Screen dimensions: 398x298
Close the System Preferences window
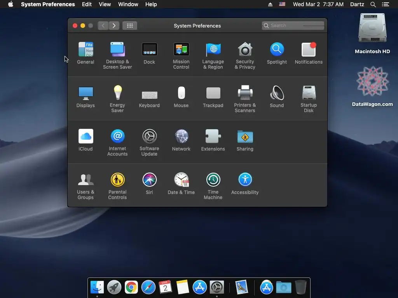tap(75, 26)
